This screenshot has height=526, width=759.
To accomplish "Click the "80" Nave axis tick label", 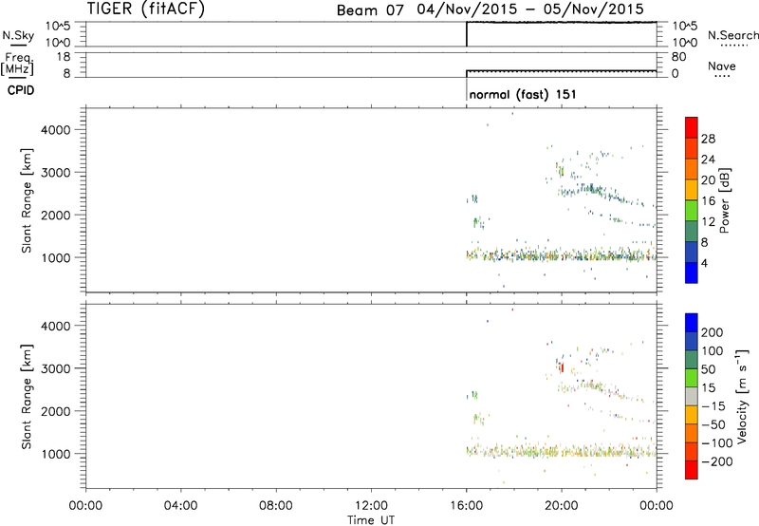I will pyautogui.click(x=678, y=57).
